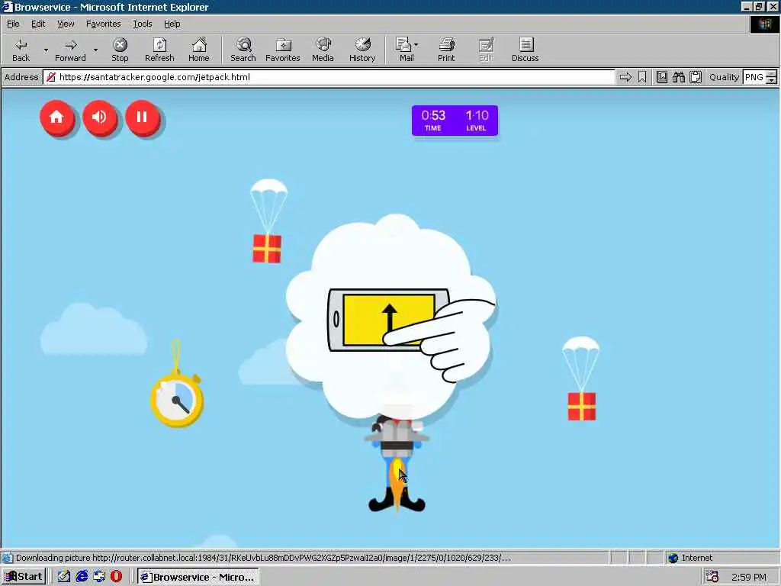781x586 pixels.
Task: Click the clipboard icon near Quality
Action: coord(696,77)
